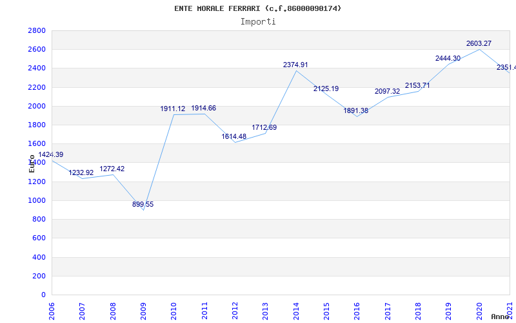Click the Euro axis label

coord(32,163)
